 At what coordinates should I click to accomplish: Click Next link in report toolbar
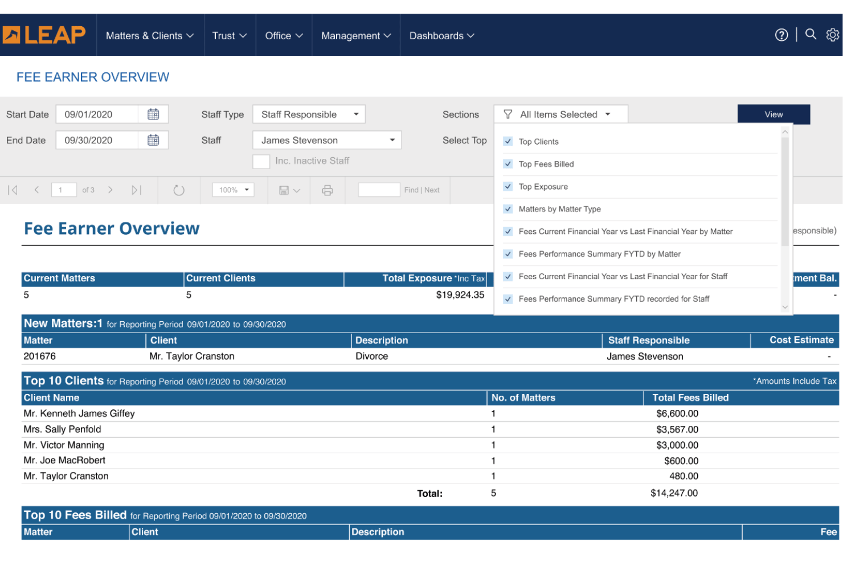pos(432,190)
